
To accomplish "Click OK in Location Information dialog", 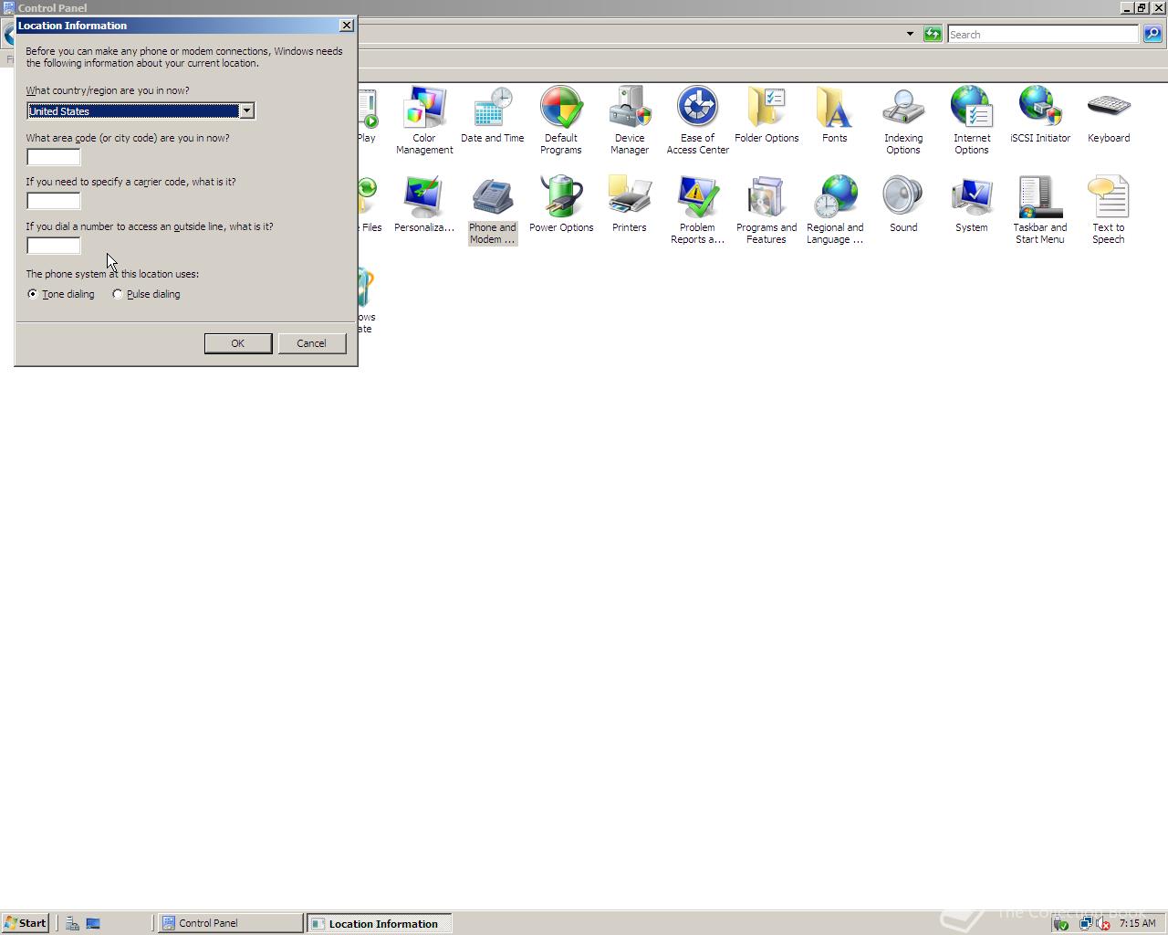I will 238,343.
